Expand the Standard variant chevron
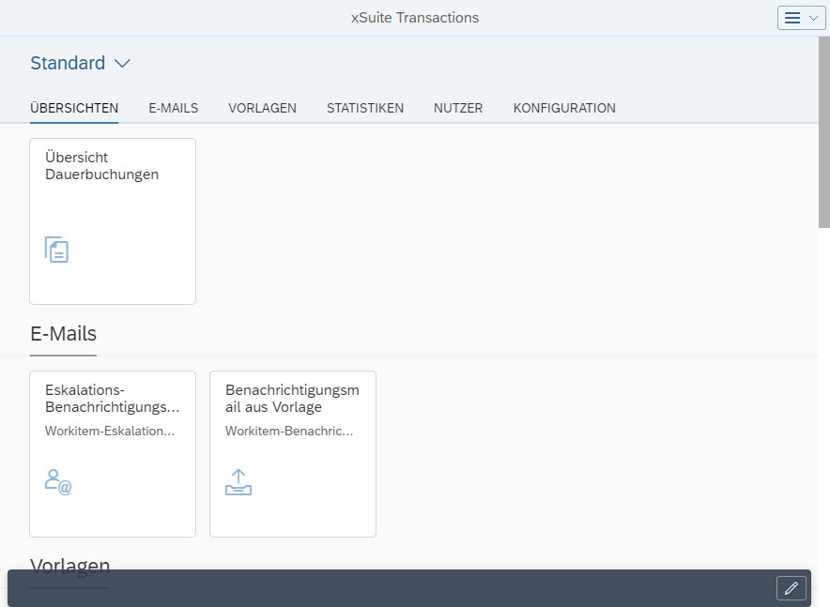The height and width of the screenshot is (607, 830). [122, 63]
